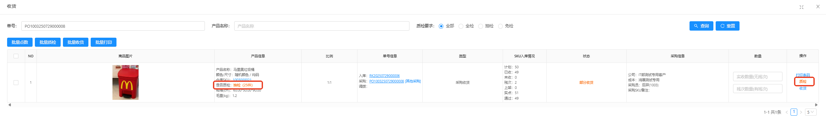This screenshot has height=134, width=826.
Task: Close the 收货 dialog with the X icon
Action: (x=818, y=7)
